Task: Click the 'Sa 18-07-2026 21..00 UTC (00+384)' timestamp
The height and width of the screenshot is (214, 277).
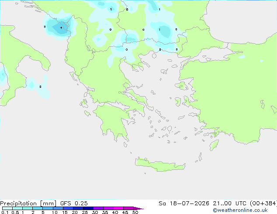Action: 218,204
